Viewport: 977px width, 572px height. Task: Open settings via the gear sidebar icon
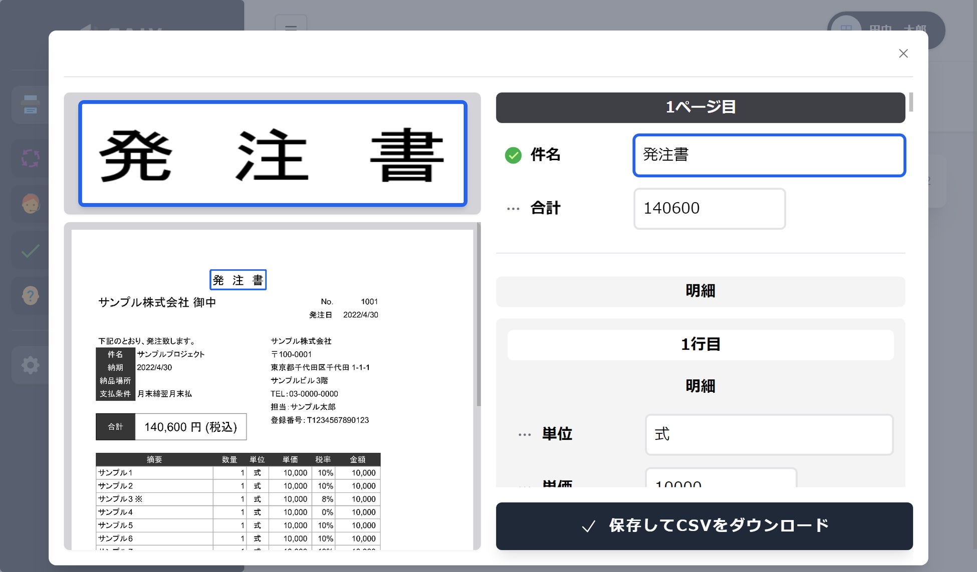pos(31,365)
